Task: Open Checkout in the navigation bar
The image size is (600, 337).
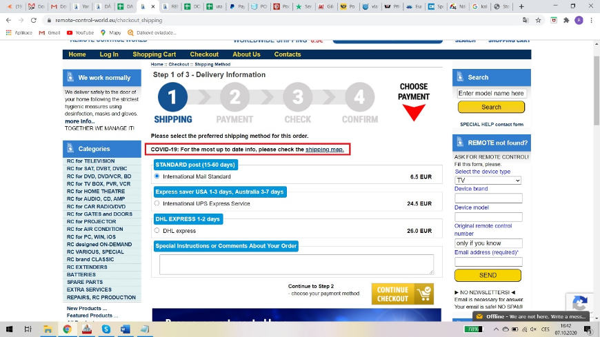Action: [204, 54]
